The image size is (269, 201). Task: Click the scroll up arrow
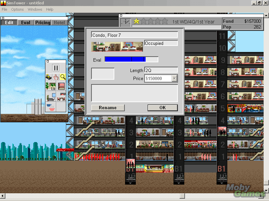(x=266, y=15)
